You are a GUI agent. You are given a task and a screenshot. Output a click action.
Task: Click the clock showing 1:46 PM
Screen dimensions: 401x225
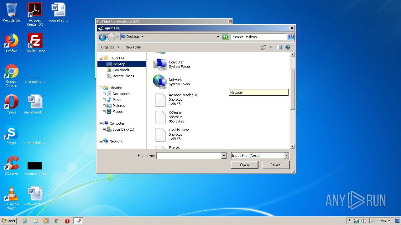tap(385, 221)
